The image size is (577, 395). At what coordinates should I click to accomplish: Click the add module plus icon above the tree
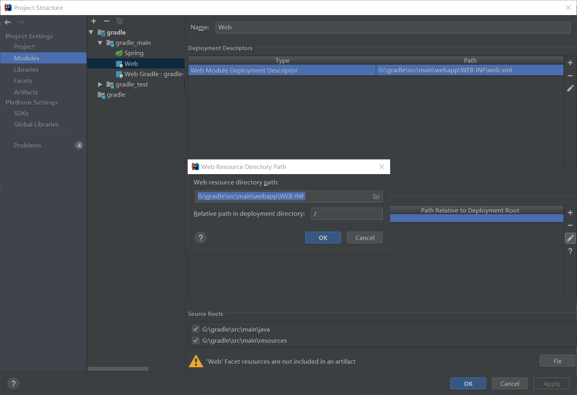pos(94,21)
